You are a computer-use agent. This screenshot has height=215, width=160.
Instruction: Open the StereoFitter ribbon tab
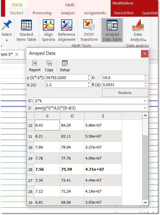click(x=124, y=13)
